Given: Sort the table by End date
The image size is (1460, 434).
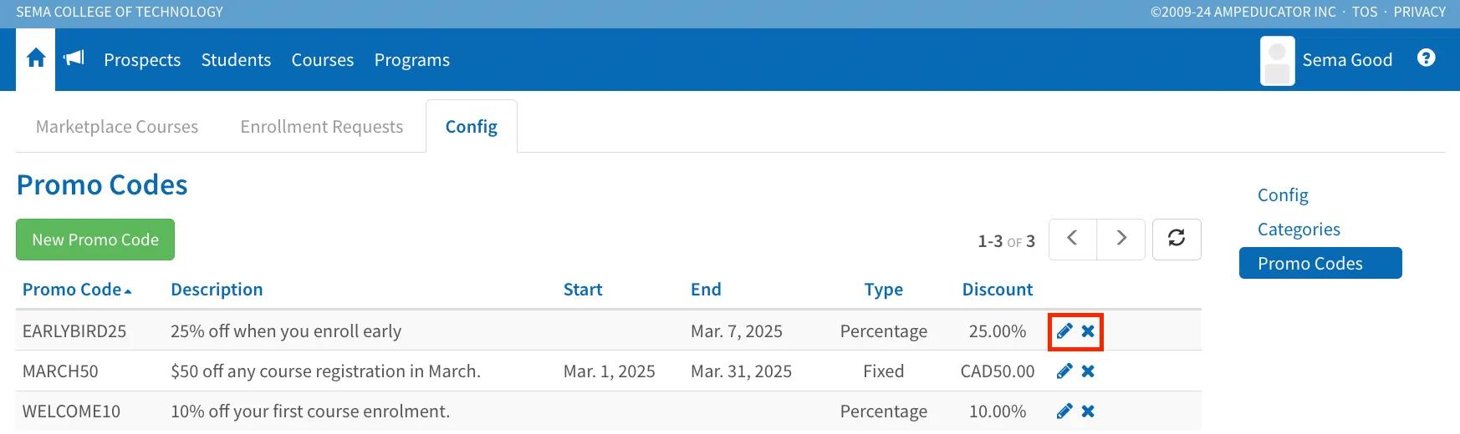Looking at the screenshot, I should point(706,290).
